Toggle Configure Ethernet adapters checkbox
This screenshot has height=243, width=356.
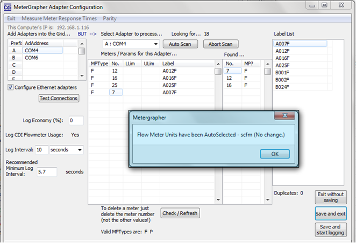[x=10, y=87]
